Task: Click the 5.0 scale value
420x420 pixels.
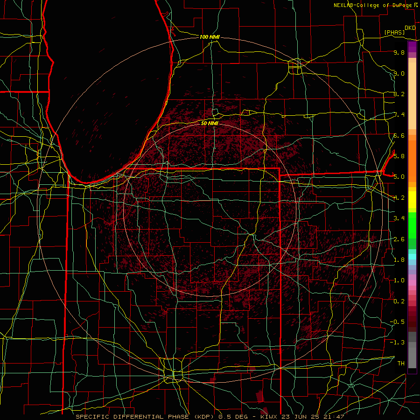Action: click(399, 177)
